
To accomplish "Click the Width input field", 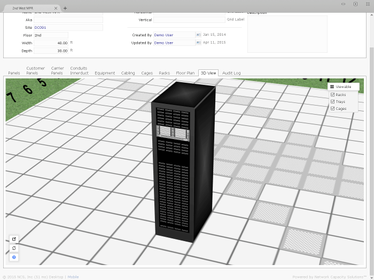I will point(51,43).
